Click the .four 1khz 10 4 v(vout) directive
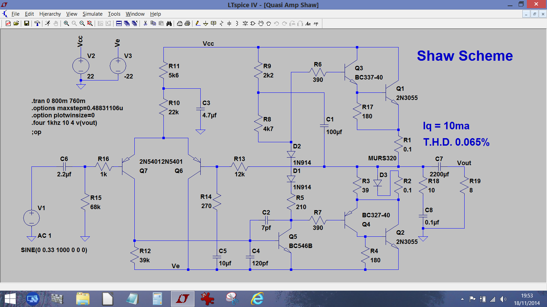 coord(64,123)
